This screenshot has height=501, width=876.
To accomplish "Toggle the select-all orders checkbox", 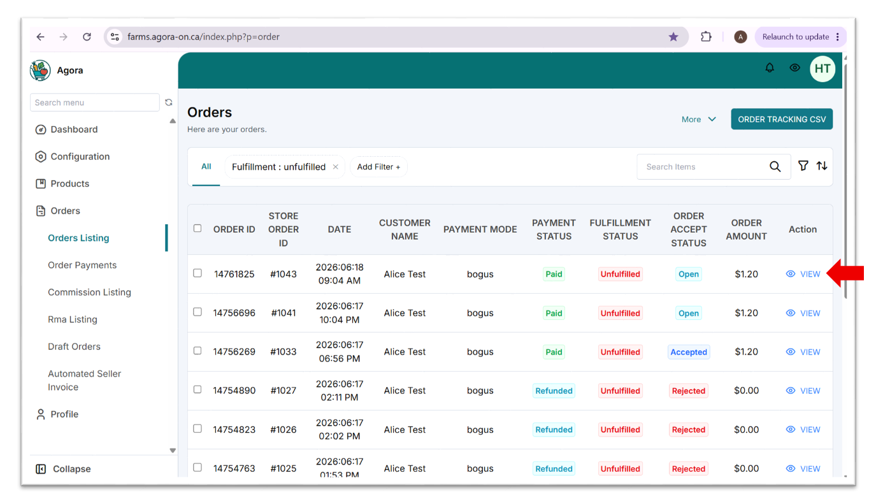I will pos(197,228).
